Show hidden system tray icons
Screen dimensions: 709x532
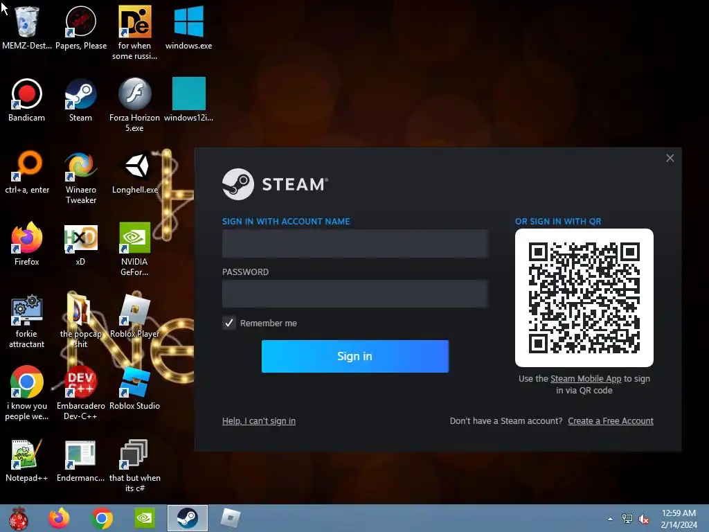(611, 519)
